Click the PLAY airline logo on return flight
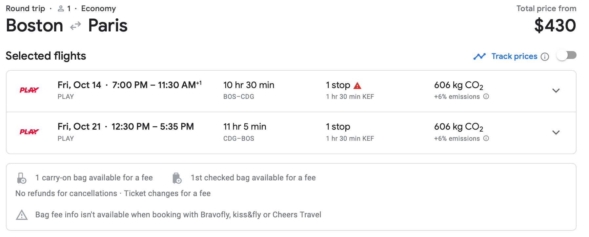This screenshot has width=589, height=237. [29, 132]
